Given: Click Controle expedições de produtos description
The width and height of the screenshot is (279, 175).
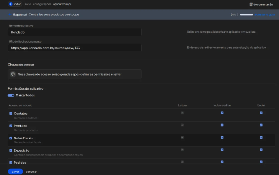Looking at the screenshot, I should pyautogui.click(x=48, y=155).
